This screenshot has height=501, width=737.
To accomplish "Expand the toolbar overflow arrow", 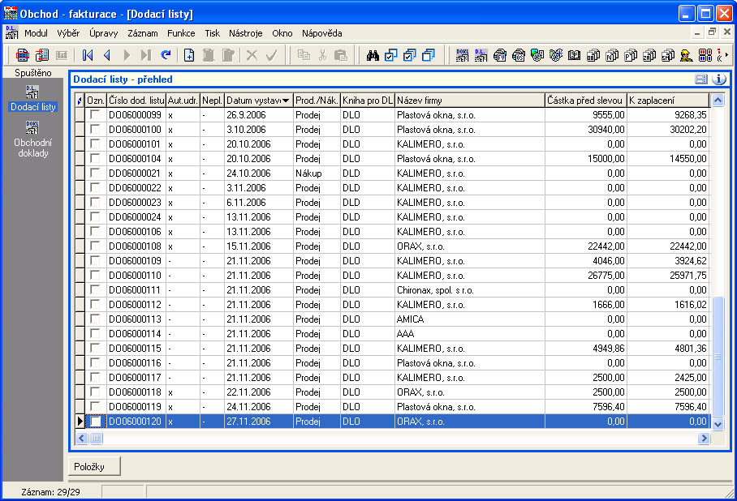I will pos(726,55).
